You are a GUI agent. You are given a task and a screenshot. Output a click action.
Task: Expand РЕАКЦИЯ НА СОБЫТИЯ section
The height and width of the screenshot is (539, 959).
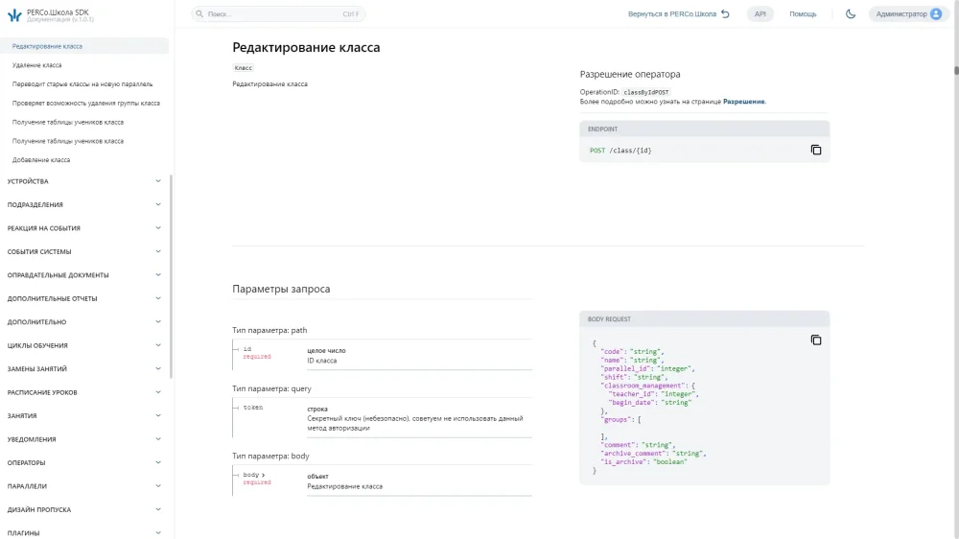click(83, 228)
